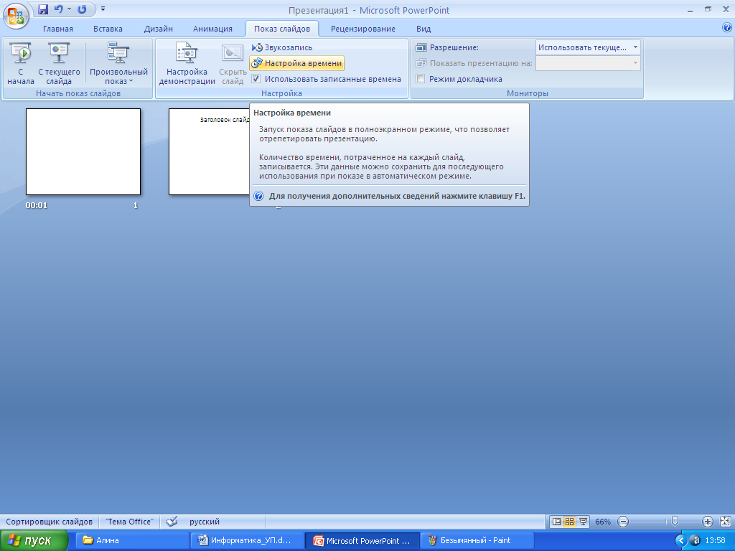Open the Анимация tab
Screen dimensions: 735x551
(212, 29)
